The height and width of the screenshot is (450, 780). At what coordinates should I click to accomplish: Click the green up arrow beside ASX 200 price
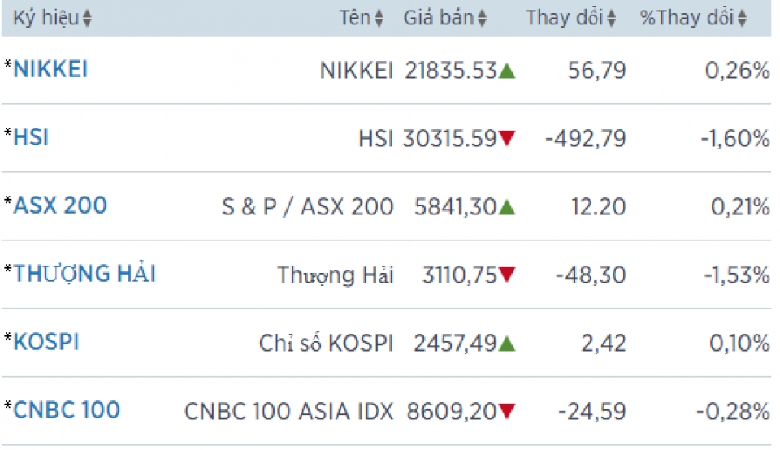tap(508, 208)
